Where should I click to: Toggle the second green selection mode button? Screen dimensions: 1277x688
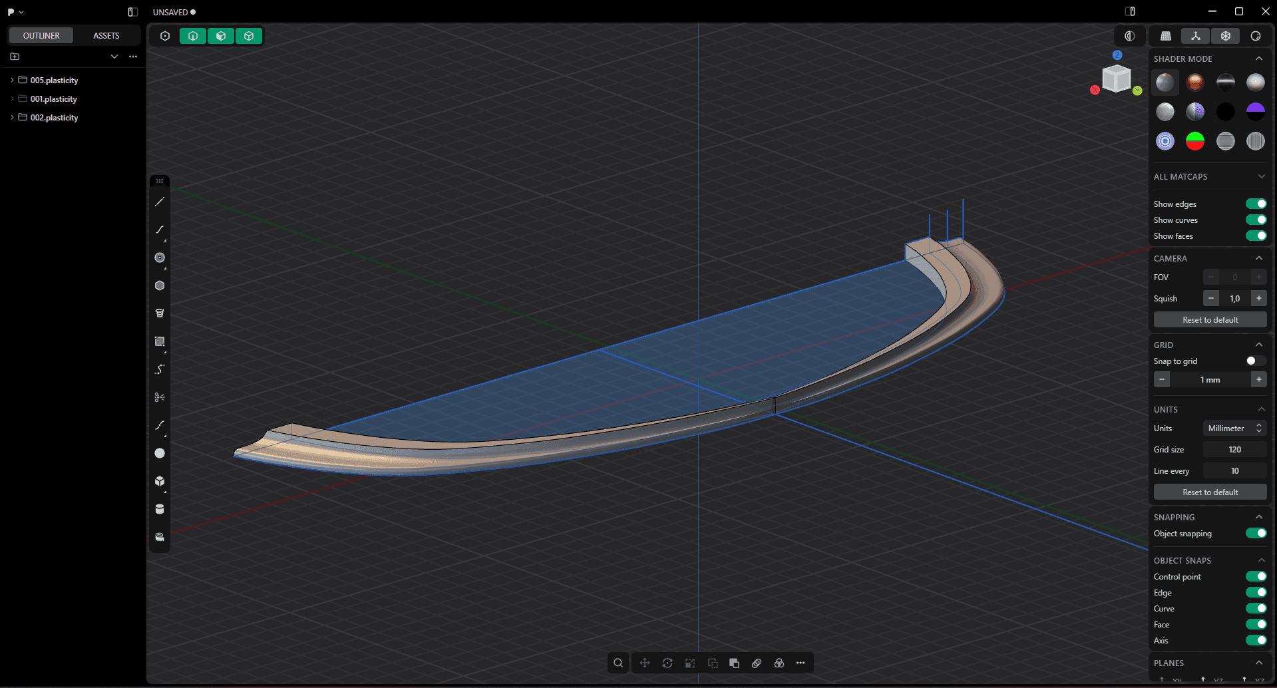coord(221,36)
